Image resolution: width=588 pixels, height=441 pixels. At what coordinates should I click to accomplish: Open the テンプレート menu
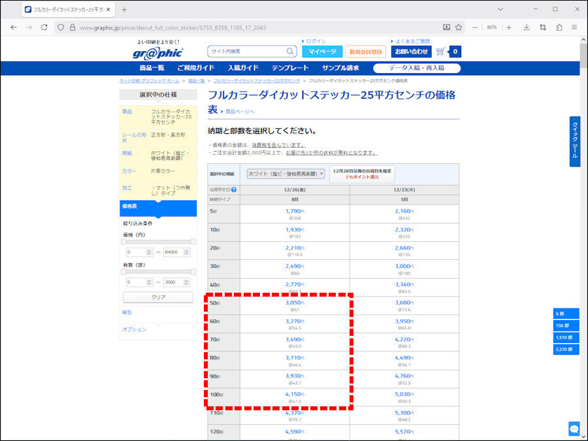tap(290, 68)
